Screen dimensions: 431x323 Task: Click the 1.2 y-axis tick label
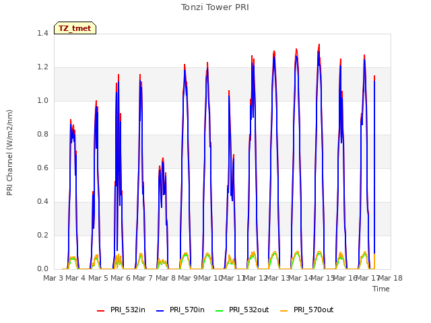click(42, 67)
